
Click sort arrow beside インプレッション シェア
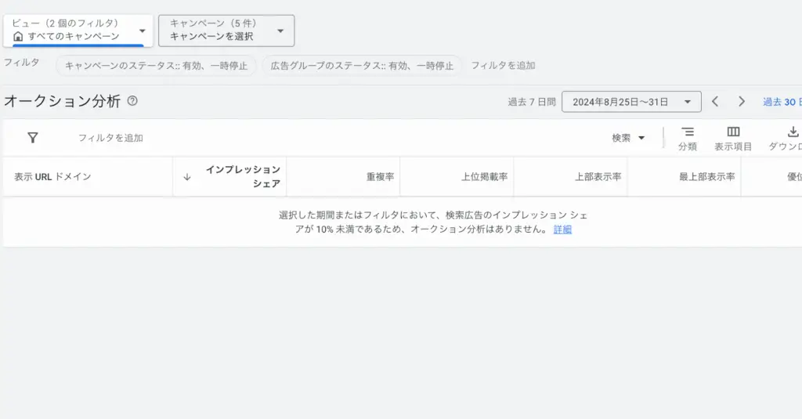click(x=187, y=177)
